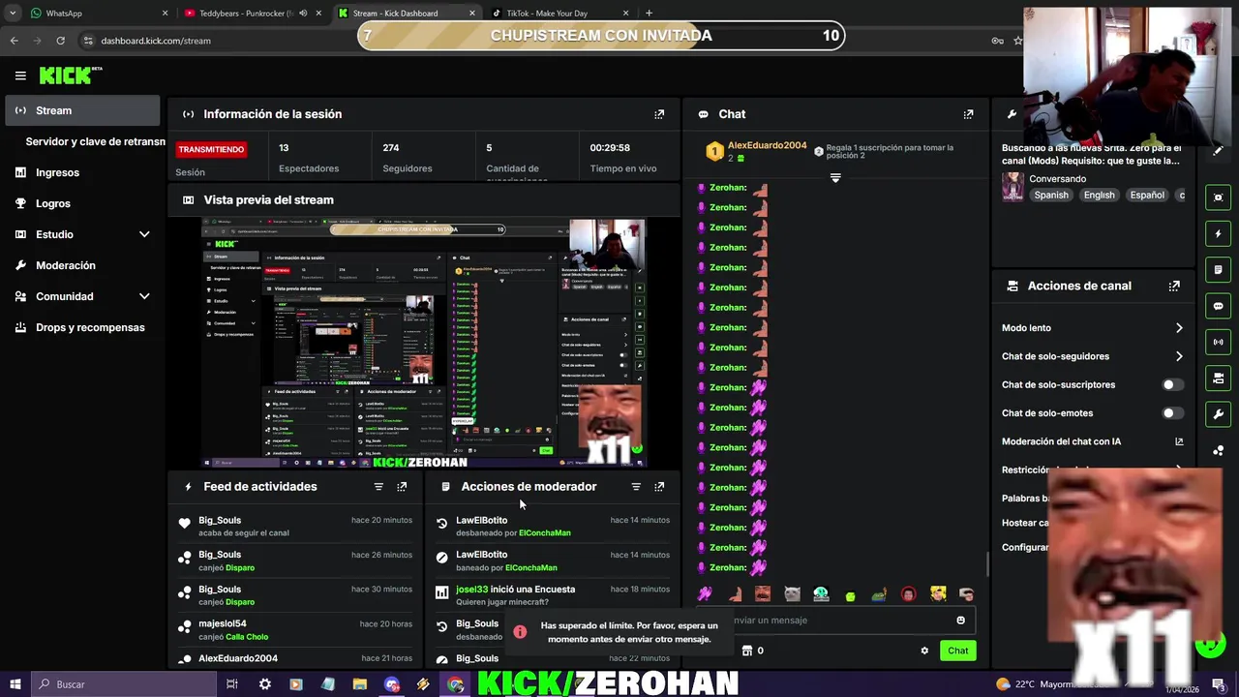Image resolution: width=1239 pixels, height=697 pixels.
Task: Toggle the channel actions widget in right rail
Action: (x=1218, y=379)
